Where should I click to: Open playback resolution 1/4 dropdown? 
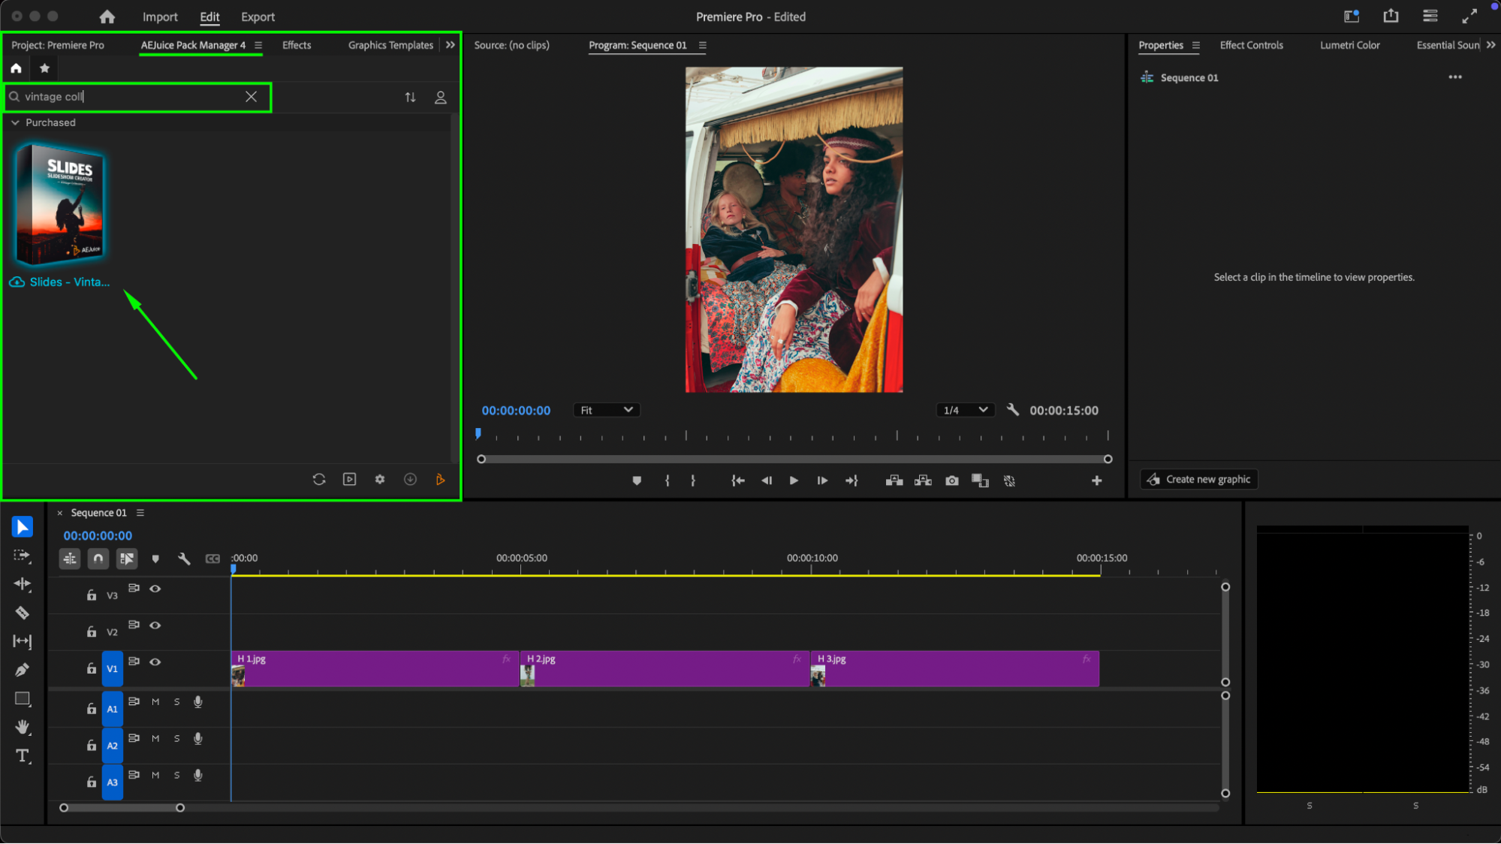tap(965, 410)
